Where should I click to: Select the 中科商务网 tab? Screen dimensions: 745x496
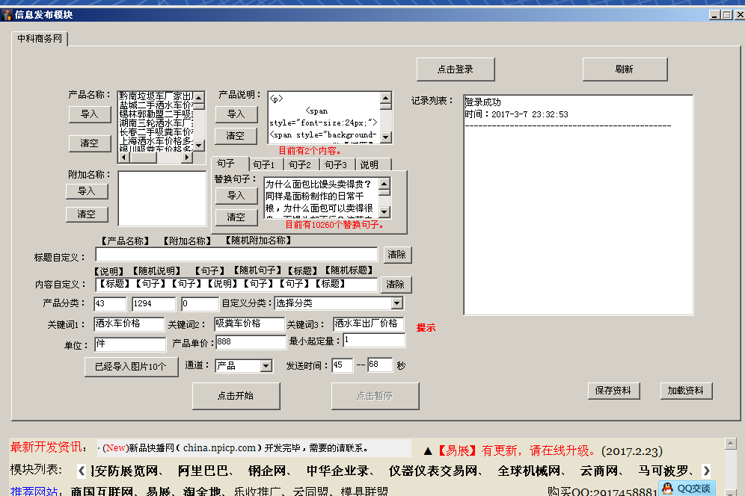40,39
